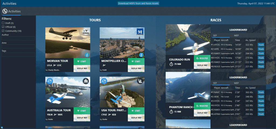Click Sydney Opera badge on Australia Tour
Image resolution: width=276 pixels, height=129 pixels.
tap(86, 81)
